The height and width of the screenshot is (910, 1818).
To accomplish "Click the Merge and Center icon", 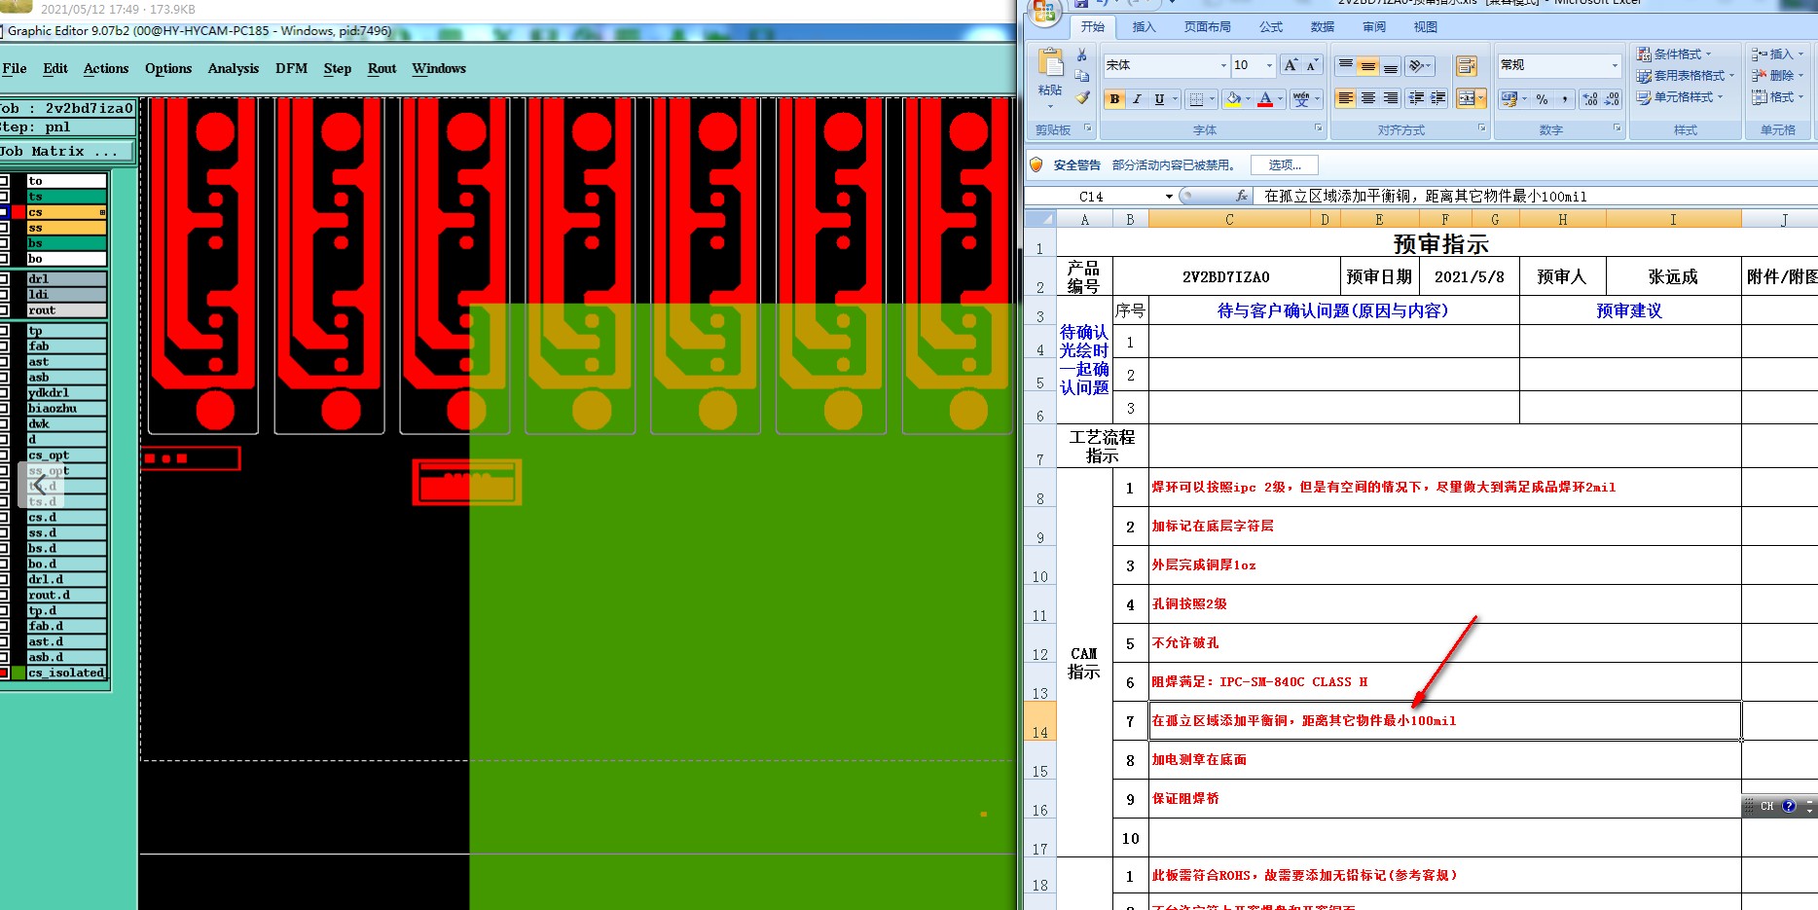I will pyautogui.click(x=1466, y=98).
